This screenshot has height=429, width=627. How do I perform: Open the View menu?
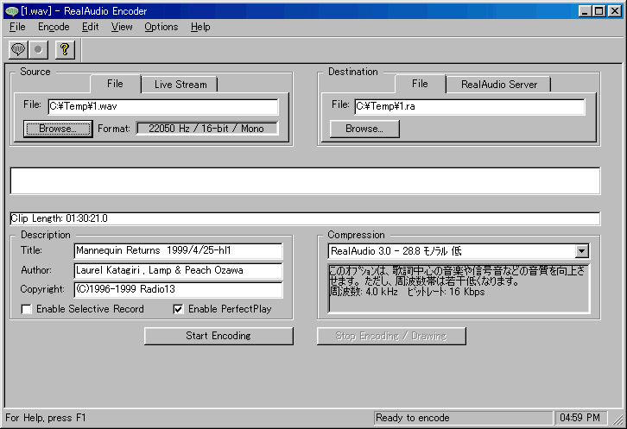click(x=122, y=27)
